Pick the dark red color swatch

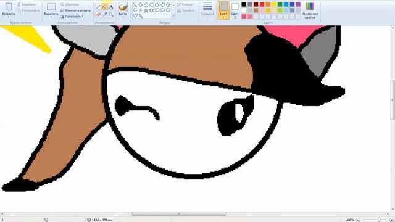tap(256, 4)
